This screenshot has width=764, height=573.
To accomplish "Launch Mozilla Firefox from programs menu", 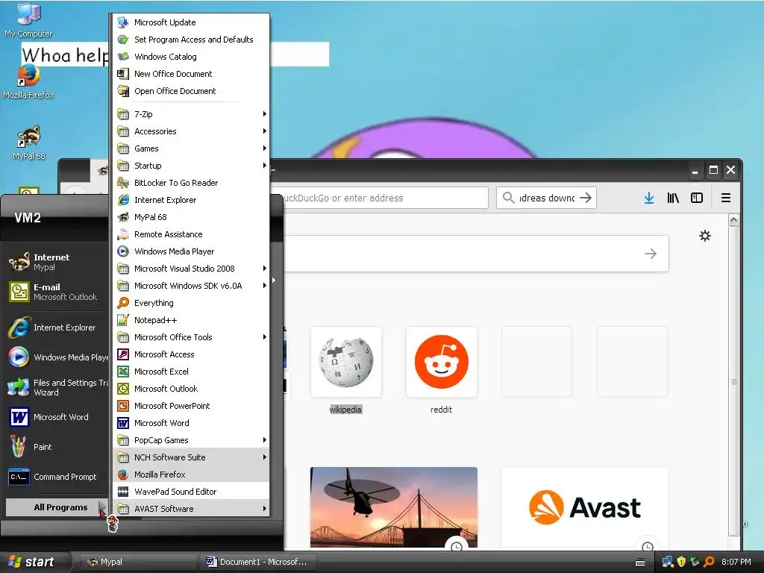I will coord(191,475).
